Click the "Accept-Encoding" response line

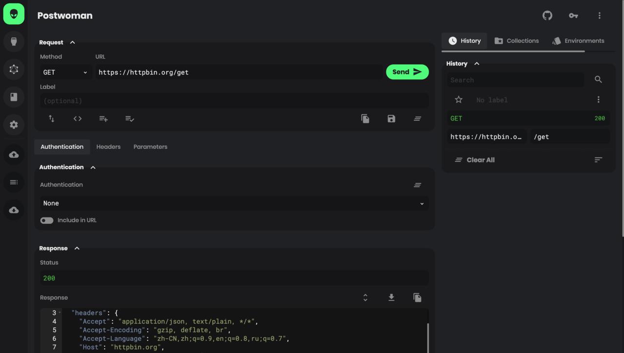pyautogui.click(x=154, y=330)
